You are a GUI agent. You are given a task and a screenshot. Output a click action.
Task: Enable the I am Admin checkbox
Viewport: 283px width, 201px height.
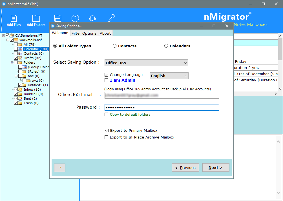click(106, 81)
